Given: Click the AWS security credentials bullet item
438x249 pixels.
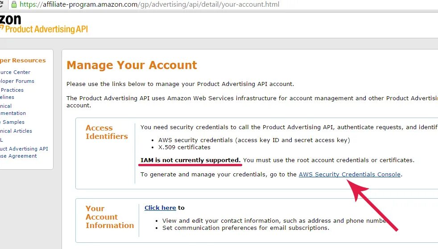Looking at the screenshot, I should (x=254, y=140).
